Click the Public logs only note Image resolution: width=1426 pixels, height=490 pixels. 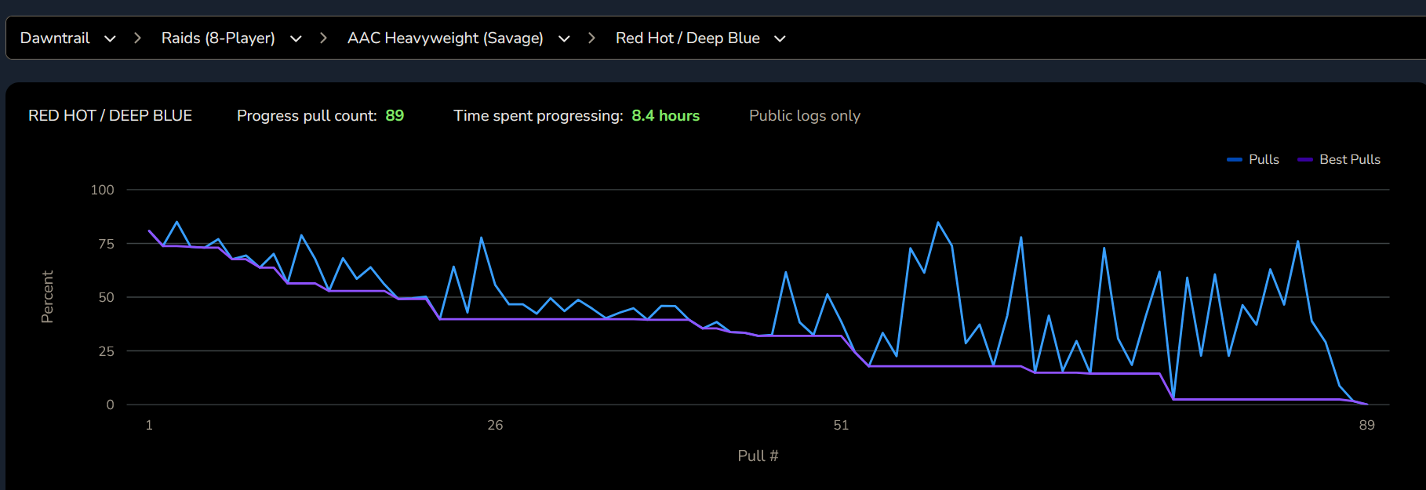[805, 115]
